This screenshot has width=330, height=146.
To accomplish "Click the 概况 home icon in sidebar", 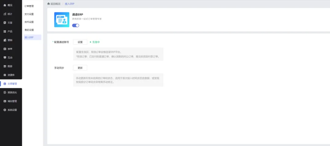I will click(5, 5).
